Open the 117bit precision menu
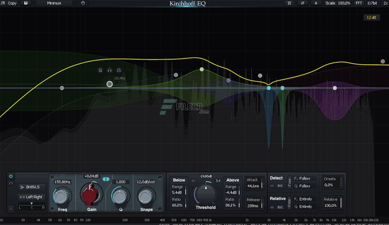This screenshot has height=225, width=389. pyautogui.click(x=372, y=3)
